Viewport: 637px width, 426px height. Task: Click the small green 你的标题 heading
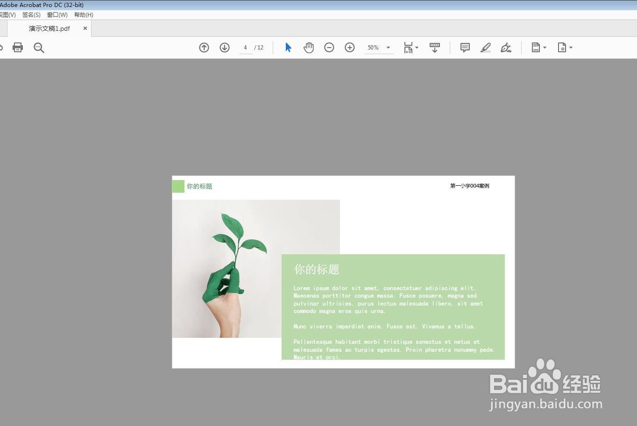point(199,186)
